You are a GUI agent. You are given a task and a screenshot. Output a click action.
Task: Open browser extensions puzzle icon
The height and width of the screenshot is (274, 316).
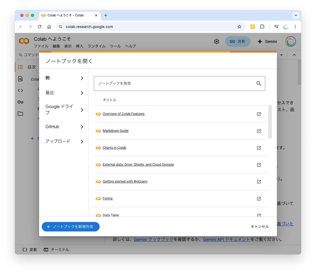[262, 27]
